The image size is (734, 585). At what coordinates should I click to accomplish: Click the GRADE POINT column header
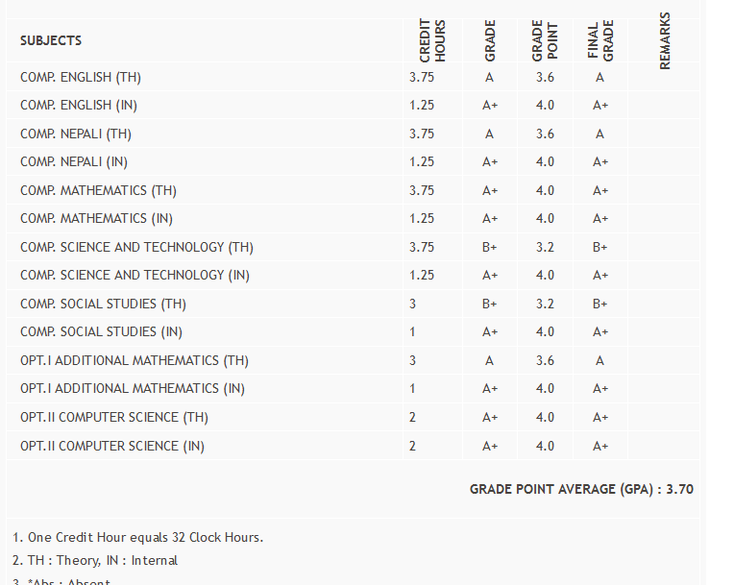click(545, 42)
